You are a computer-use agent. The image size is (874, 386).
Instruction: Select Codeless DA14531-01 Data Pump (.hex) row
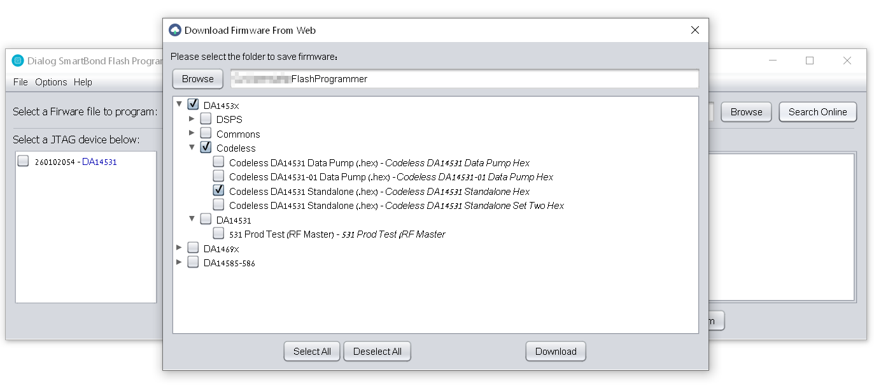coord(391,177)
